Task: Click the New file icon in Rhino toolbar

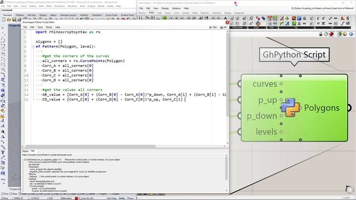Action: (x=4, y=20)
